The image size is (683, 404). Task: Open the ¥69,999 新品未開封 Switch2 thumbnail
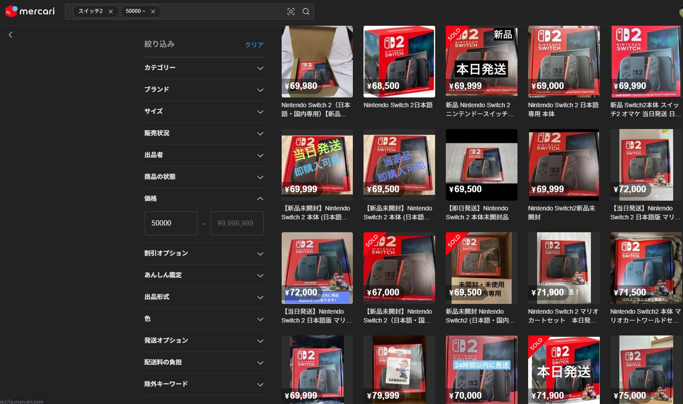(564, 165)
